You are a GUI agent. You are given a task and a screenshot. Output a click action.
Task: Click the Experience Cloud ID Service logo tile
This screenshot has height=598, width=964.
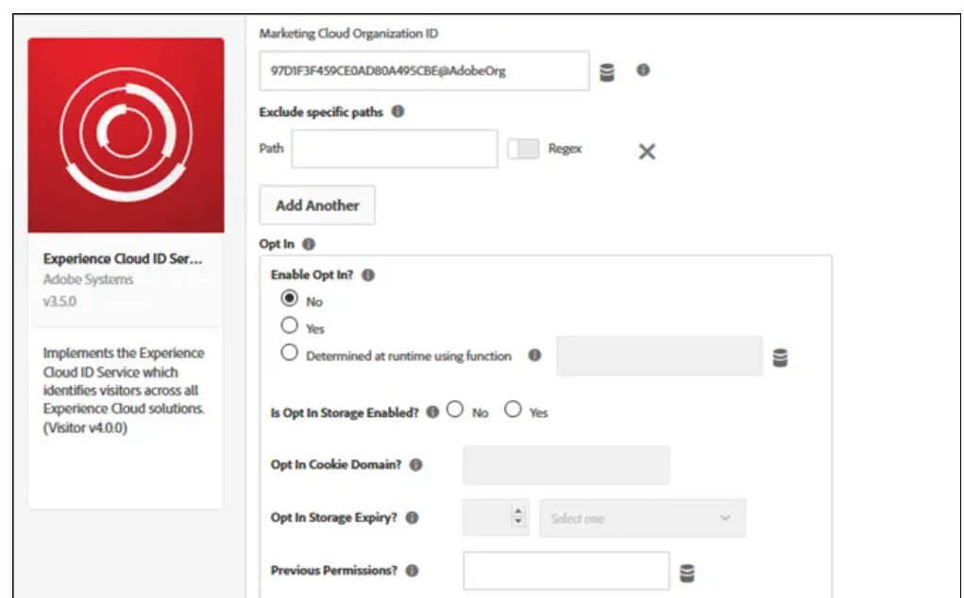click(126, 135)
